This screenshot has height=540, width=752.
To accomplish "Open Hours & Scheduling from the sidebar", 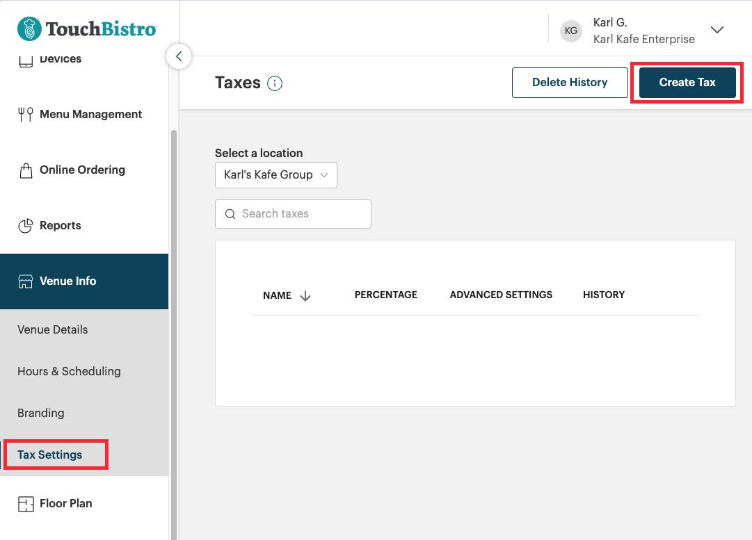I will 69,371.
